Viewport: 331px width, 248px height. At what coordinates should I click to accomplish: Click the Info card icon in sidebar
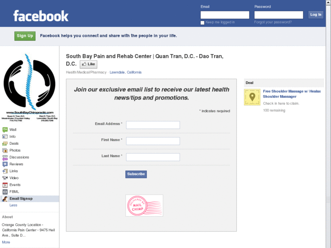click(5, 137)
